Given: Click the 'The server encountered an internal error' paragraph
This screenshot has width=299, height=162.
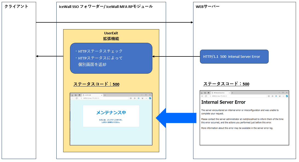Looking at the screenshot, I should [240, 112].
